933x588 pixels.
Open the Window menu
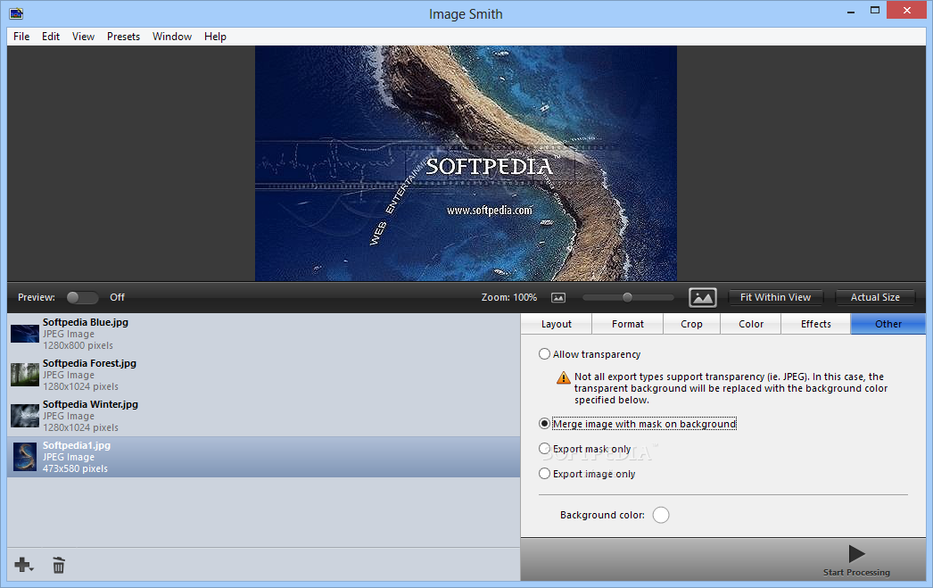tap(172, 37)
